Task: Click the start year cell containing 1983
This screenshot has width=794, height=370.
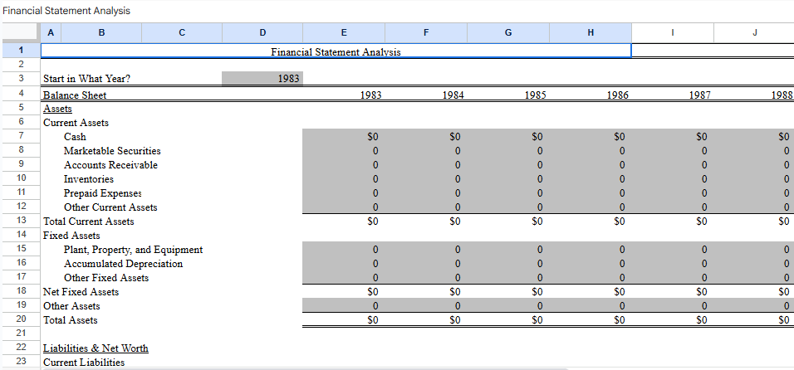Action: (262, 79)
